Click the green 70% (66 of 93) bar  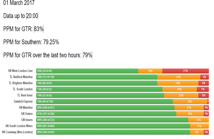97,83
